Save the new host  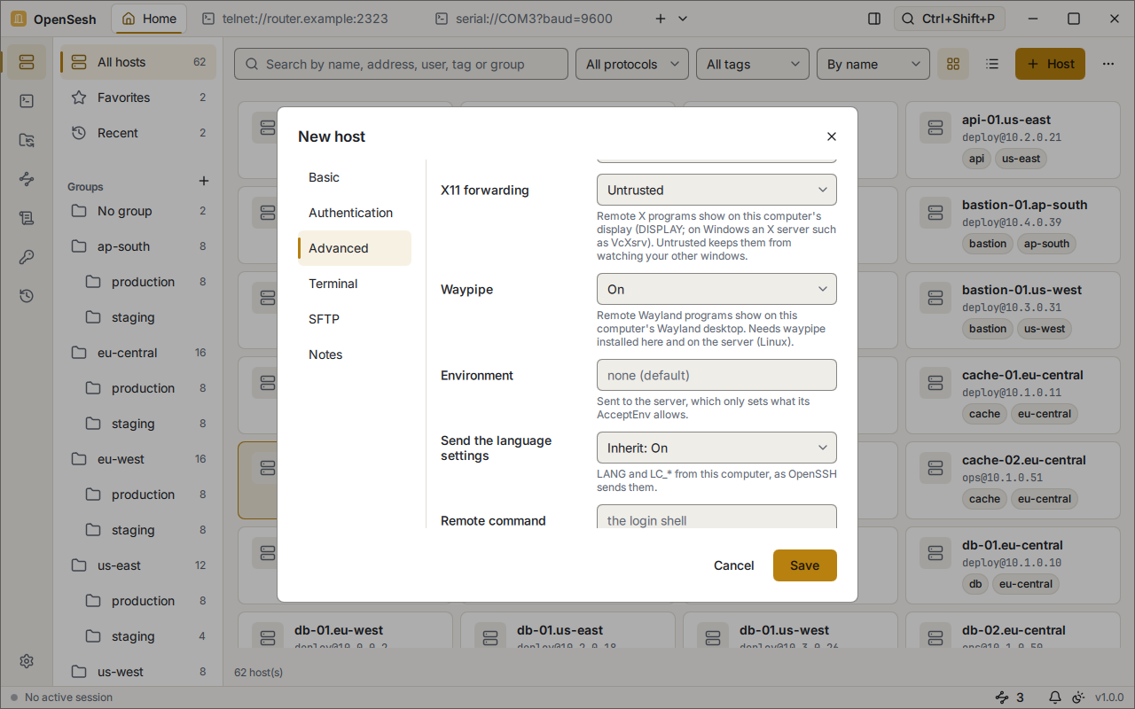805,565
